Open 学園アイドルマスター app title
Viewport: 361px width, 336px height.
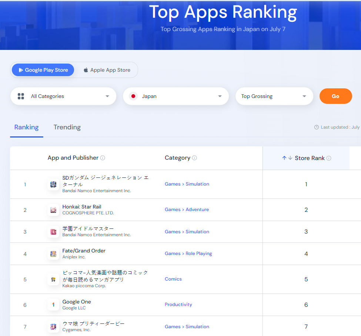[x=88, y=229]
